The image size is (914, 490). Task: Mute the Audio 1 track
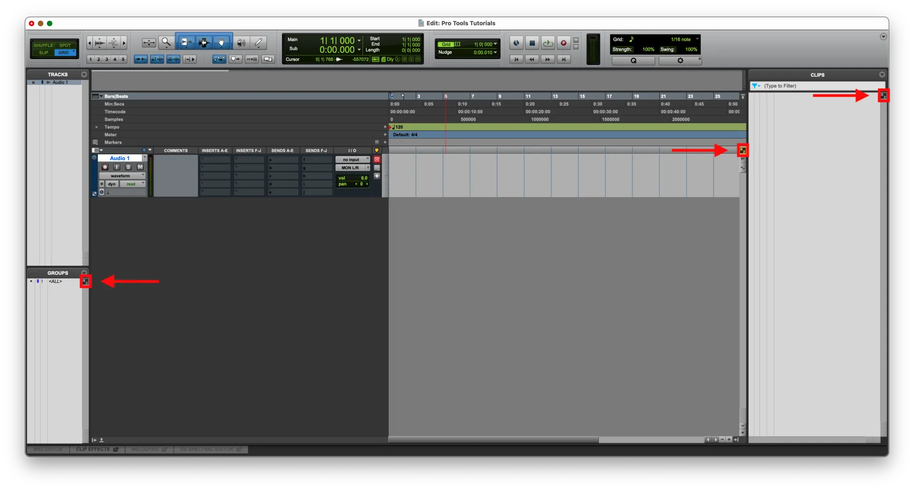pyautogui.click(x=139, y=167)
